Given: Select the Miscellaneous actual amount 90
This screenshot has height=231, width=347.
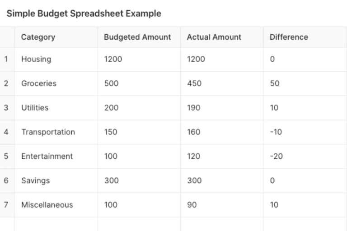Looking at the screenshot, I should coord(192,205).
